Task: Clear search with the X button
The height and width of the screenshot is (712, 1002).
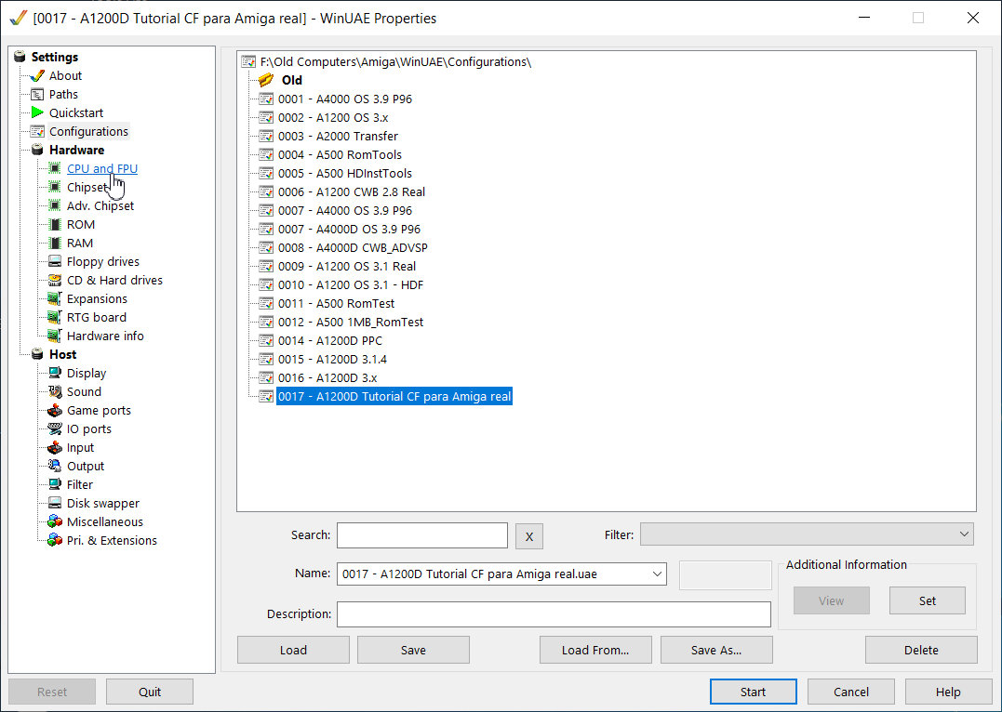Action: pyautogui.click(x=529, y=536)
